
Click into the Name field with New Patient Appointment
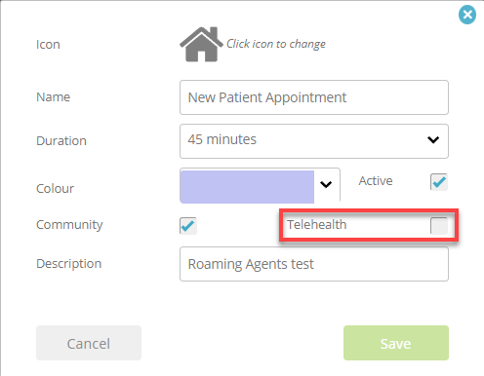[x=314, y=97]
